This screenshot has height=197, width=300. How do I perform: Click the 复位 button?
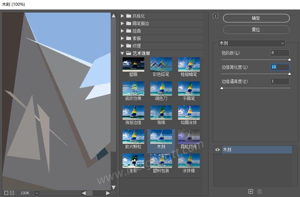click(256, 30)
